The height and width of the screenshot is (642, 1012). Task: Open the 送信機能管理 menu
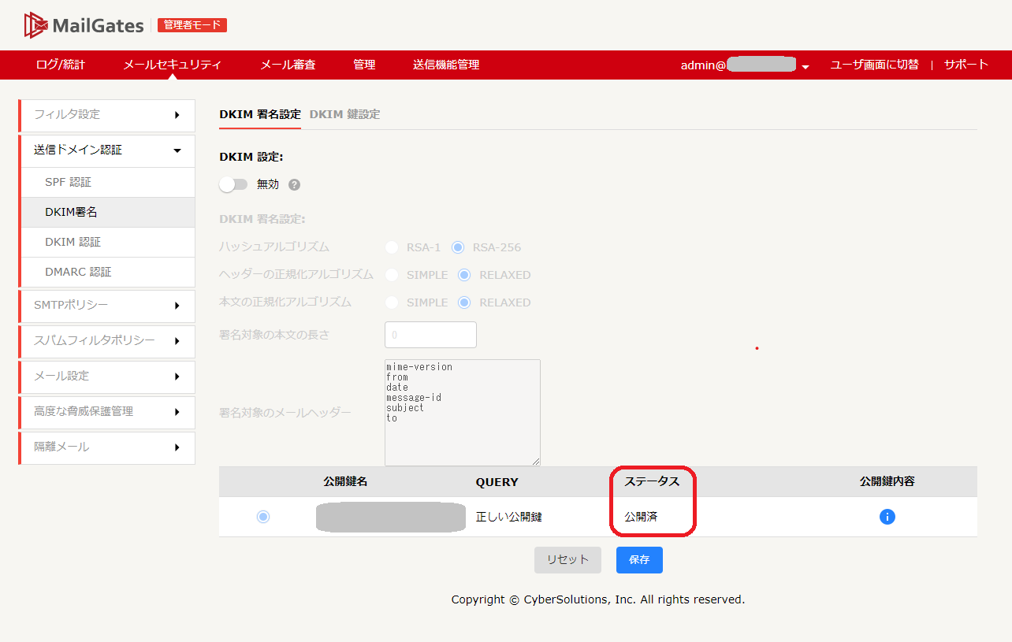pos(446,65)
